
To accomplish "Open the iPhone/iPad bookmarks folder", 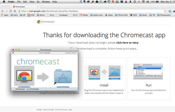I will tap(121, 15).
